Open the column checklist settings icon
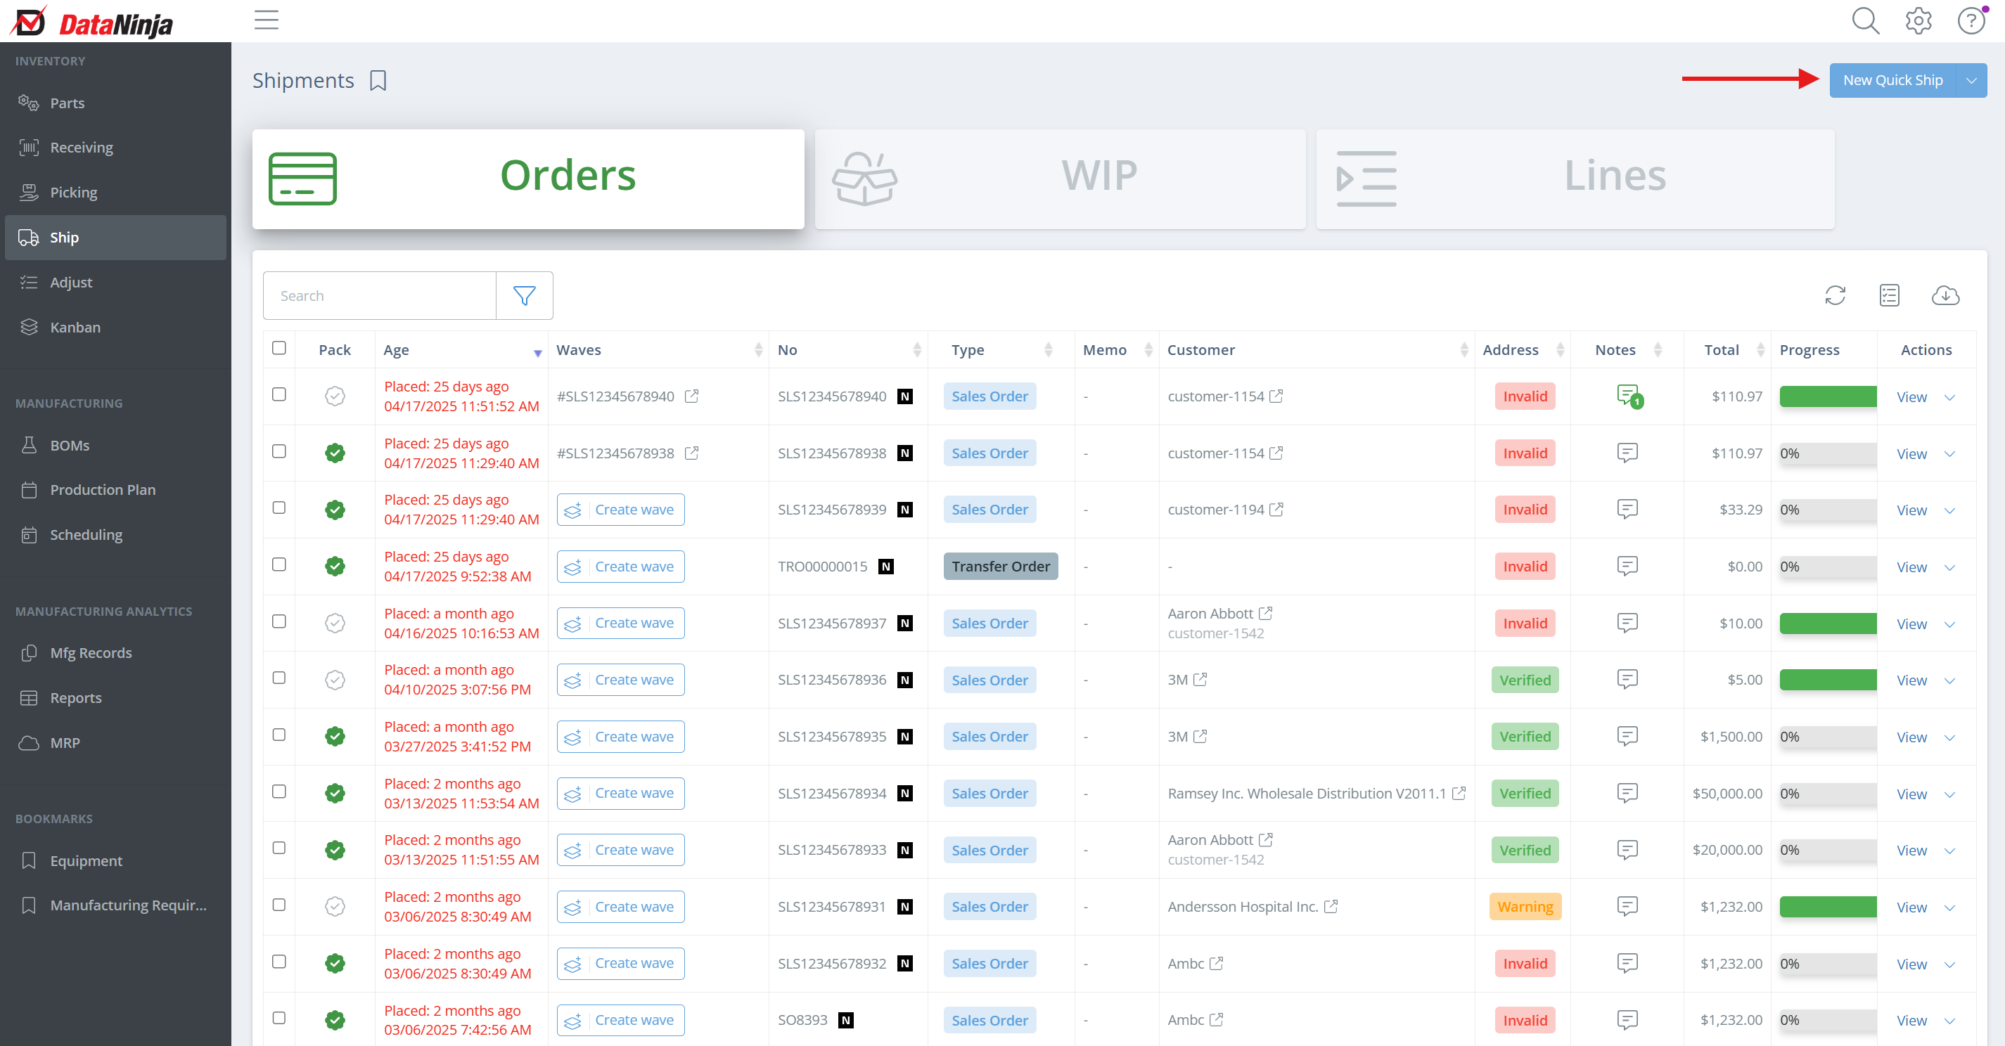The image size is (2005, 1046). [x=1889, y=296]
